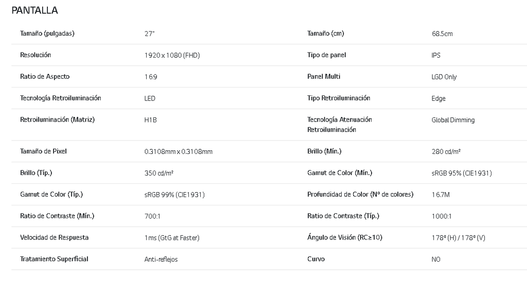The width and height of the screenshot is (527, 292).
Task: Select the 'Edge' backlight type value
Action: coord(438,98)
